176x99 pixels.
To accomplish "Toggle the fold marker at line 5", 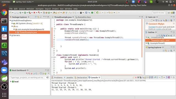I will coord(56,29).
